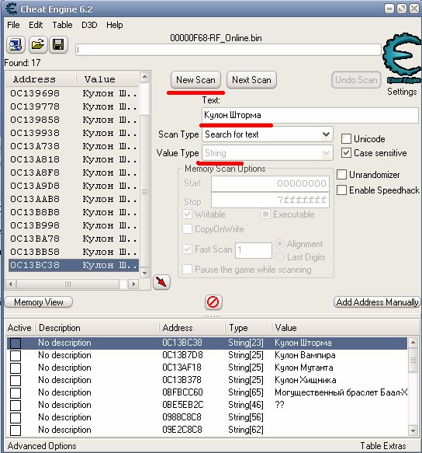Click address cell 09E2C8C8 in table
Image resolution: width=422 pixels, height=453 pixels.
(182, 430)
